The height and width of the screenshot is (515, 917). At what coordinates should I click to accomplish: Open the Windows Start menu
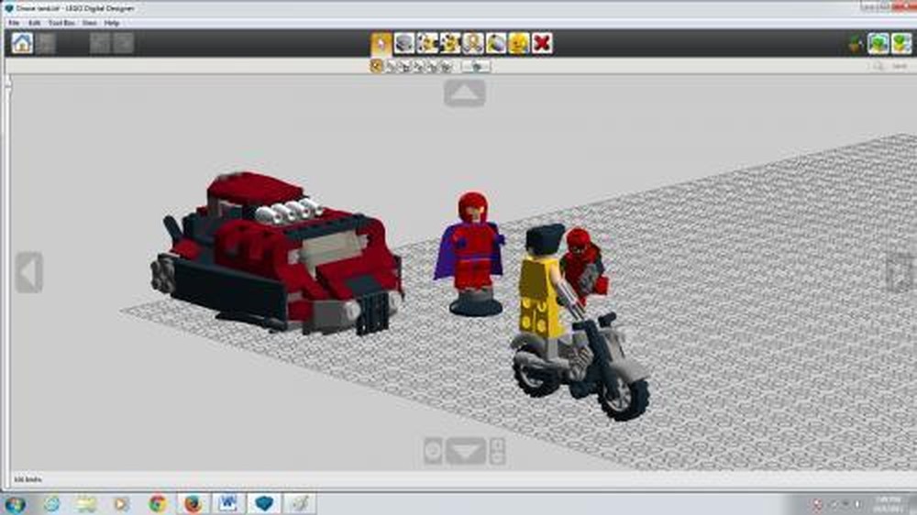15,504
